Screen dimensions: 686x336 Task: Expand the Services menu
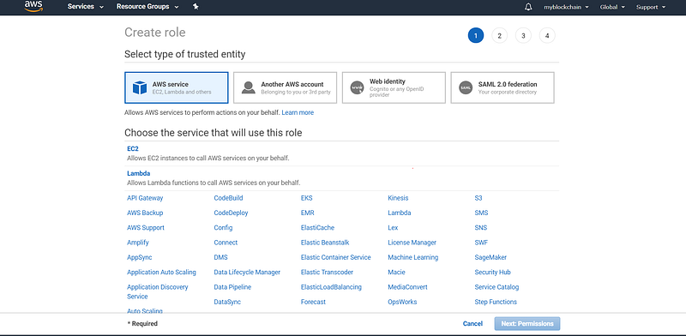85,7
